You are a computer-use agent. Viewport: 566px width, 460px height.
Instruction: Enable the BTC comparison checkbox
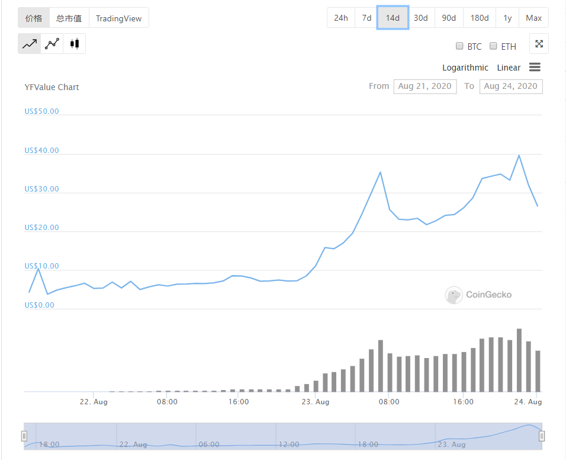pos(459,46)
